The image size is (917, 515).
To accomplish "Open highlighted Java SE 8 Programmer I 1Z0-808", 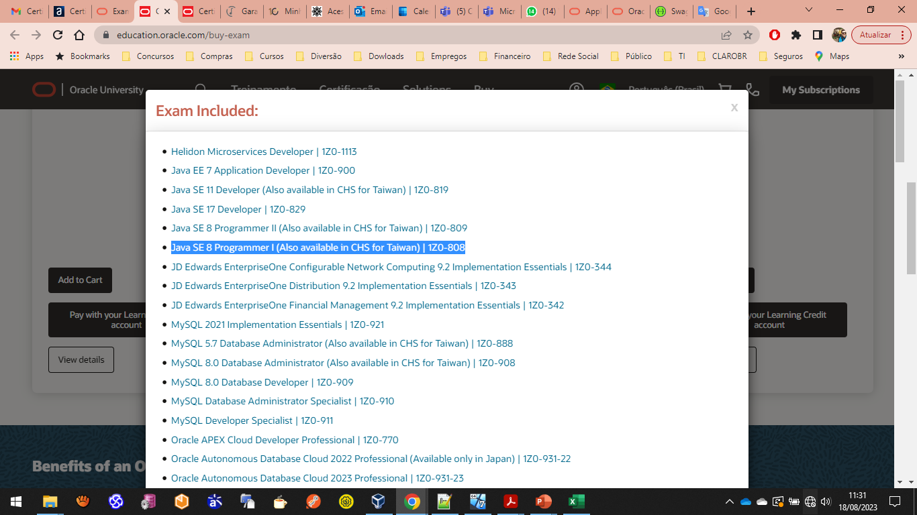I will tap(318, 247).
